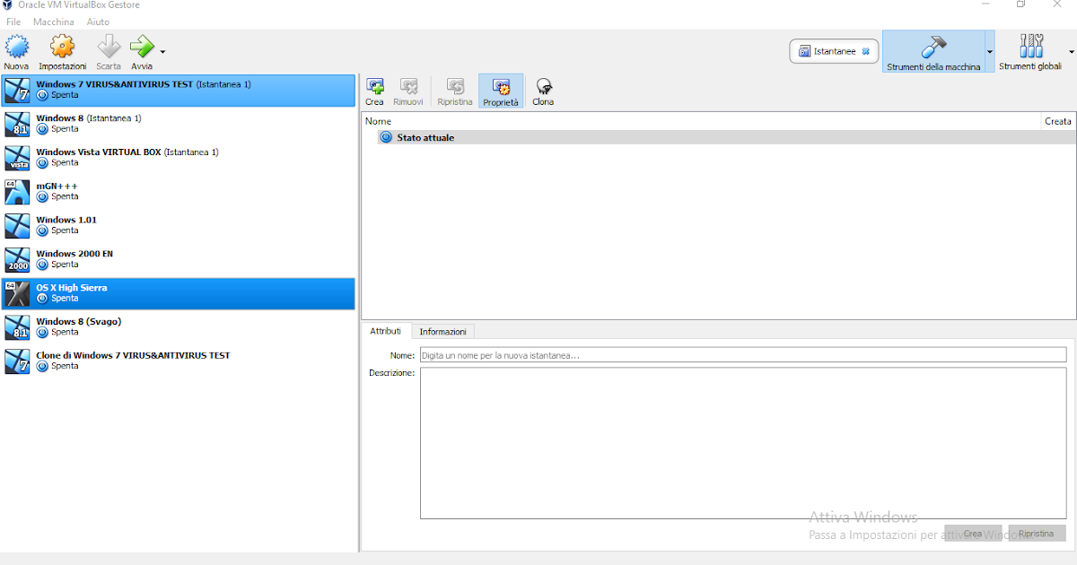
Task: Select the Nuova virtual machine icon
Action: click(x=17, y=49)
